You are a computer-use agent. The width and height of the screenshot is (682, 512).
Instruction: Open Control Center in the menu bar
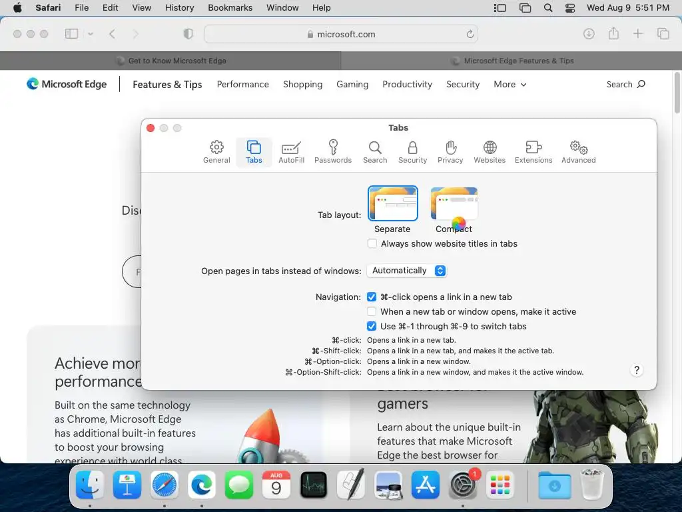pos(570,7)
